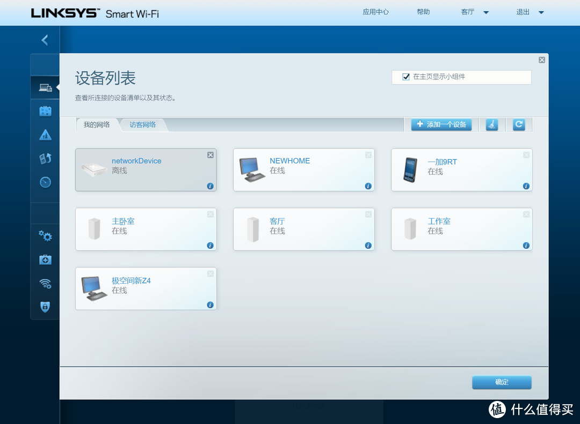Open the Troubleshooting medical-kit icon

pos(45,259)
